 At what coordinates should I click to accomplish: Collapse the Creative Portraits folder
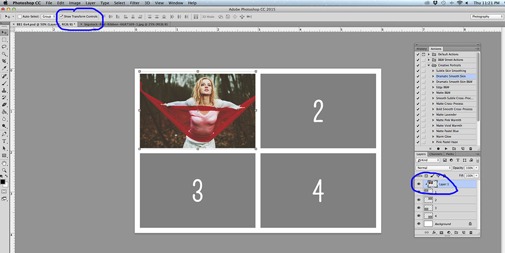click(x=429, y=65)
